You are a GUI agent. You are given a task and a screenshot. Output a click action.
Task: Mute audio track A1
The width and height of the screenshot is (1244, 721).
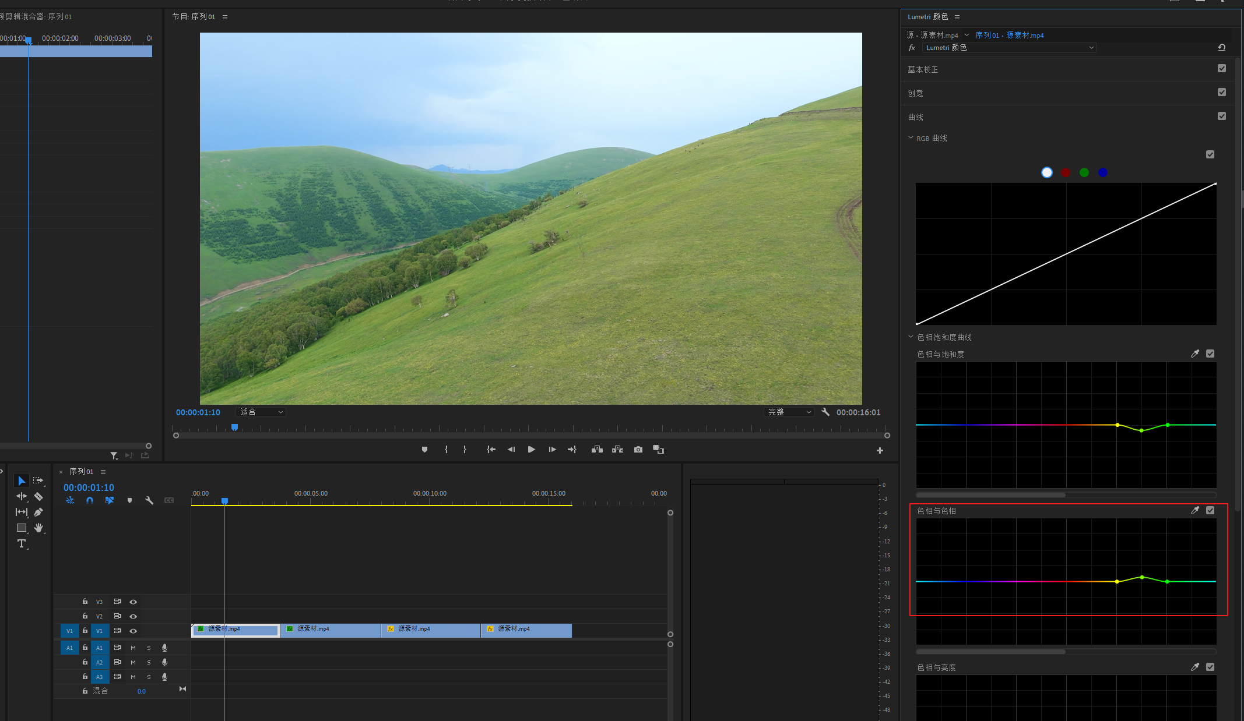tap(133, 648)
